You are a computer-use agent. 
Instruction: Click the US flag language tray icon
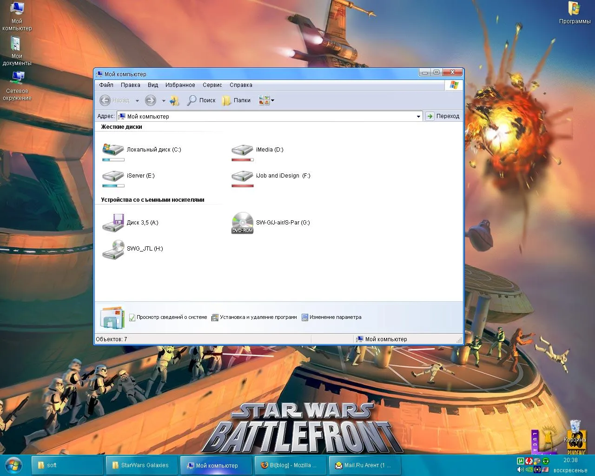pos(545,469)
